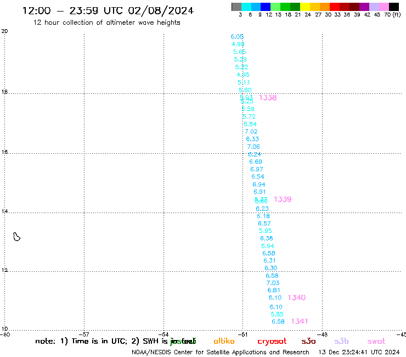Click the -57 longitude axis label

click(x=84, y=334)
